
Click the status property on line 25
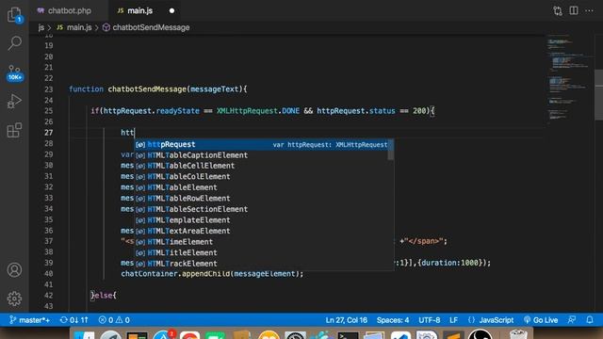pos(382,111)
